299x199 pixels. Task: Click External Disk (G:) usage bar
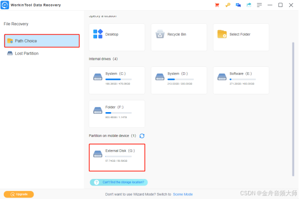118,156
